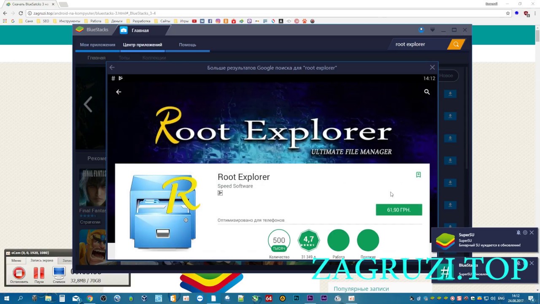Click the Работа category badge
Image resolution: width=540 pixels, height=304 pixels.
pos(338,240)
